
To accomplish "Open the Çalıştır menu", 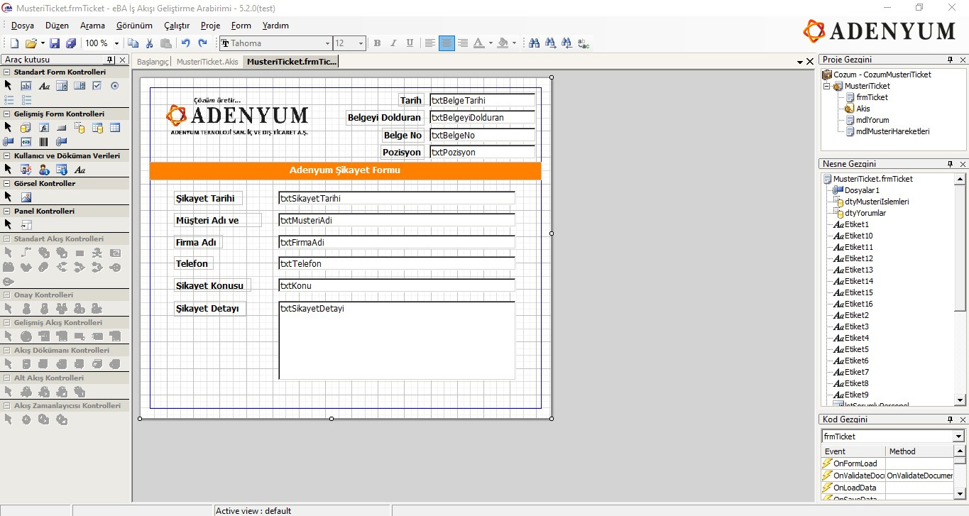I will [x=177, y=26].
